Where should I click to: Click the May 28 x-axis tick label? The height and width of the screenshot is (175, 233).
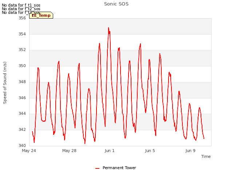pos(70,151)
